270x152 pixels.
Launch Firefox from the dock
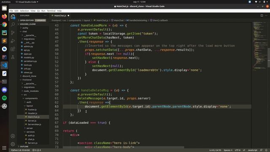tap(4, 16)
